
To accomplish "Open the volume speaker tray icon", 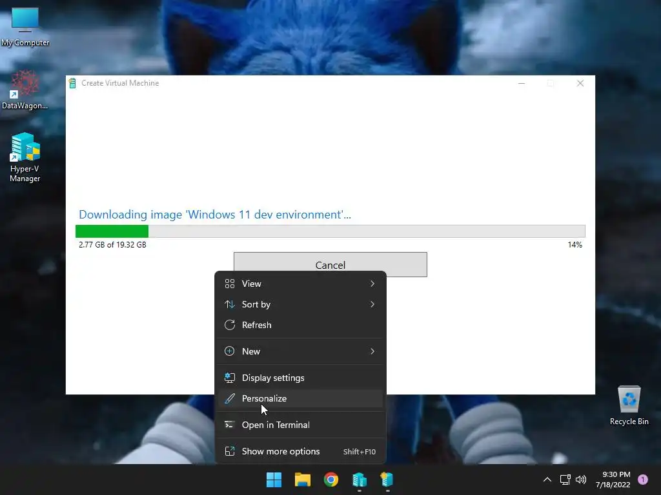I will click(x=581, y=480).
